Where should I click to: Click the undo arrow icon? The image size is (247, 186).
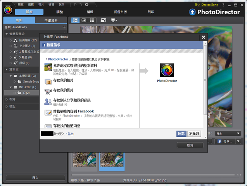(x=75, y=5)
